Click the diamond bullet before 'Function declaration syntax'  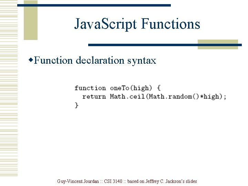click(x=31, y=60)
